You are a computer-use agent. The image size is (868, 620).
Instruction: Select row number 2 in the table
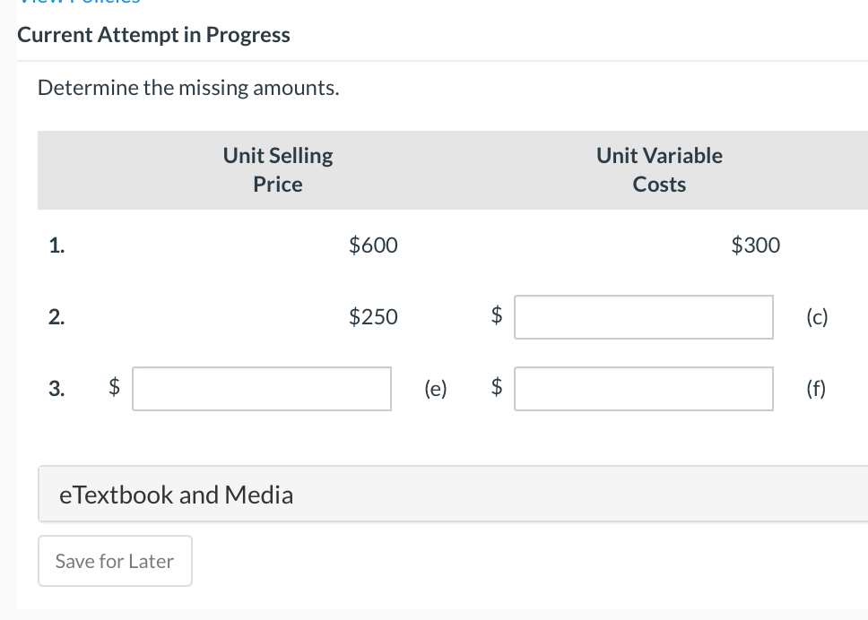coord(56,316)
